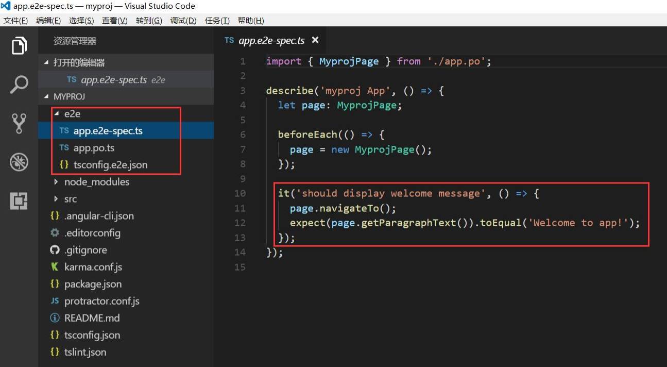Viewport: 667px width, 367px height.
Task: Open the Explorer view in activity bar
Action: click(19, 46)
